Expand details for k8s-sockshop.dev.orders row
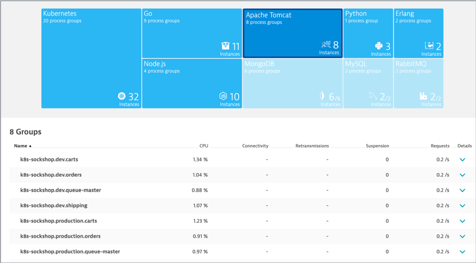This screenshot has width=476, height=263. 462,175
